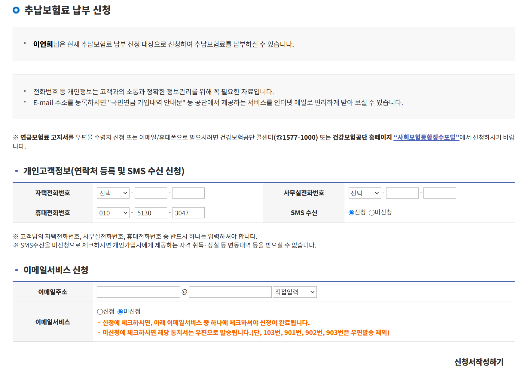
Task: Open the 직접입력 email domain dropdown
Action: (x=295, y=292)
